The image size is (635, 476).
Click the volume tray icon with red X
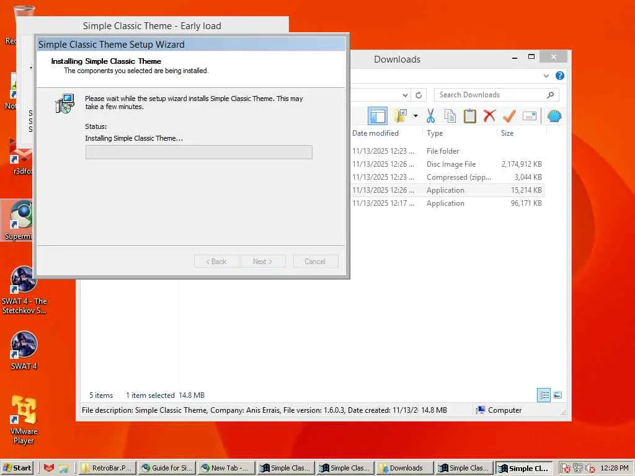click(590, 469)
